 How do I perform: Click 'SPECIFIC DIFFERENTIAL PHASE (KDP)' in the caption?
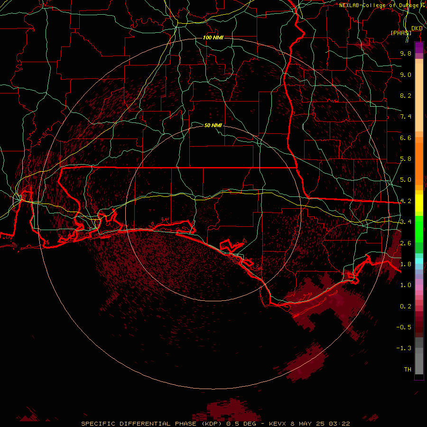[x=152, y=424]
